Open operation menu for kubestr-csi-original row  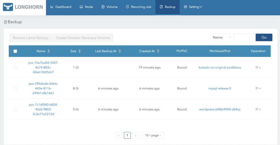(258, 68)
